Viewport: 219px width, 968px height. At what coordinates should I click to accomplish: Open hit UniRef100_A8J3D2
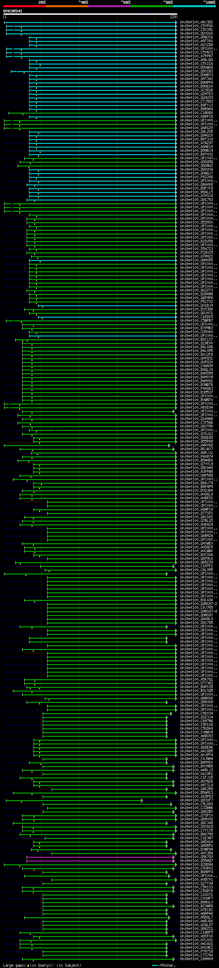pos(196,22)
